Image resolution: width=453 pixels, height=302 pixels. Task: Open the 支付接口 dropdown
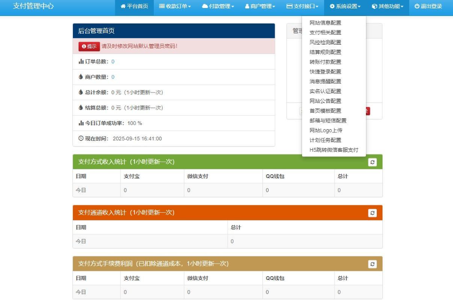pyautogui.click(x=302, y=7)
